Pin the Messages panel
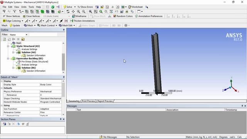 (242, 106)
